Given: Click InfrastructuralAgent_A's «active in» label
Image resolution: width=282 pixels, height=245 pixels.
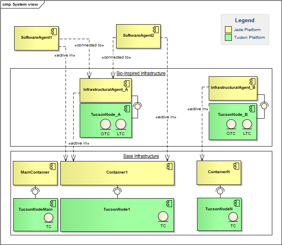Looking at the screenshot, I should point(79,143).
